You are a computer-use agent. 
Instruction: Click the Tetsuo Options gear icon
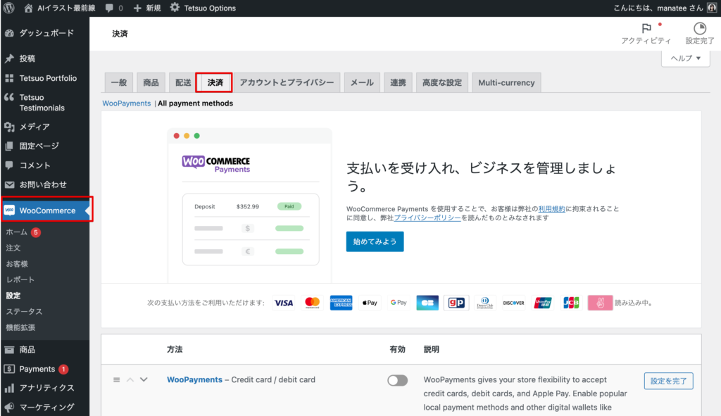coord(174,8)
